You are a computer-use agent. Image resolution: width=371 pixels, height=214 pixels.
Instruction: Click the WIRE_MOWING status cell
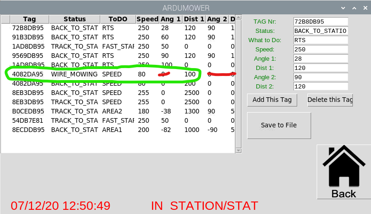point(74,74)
